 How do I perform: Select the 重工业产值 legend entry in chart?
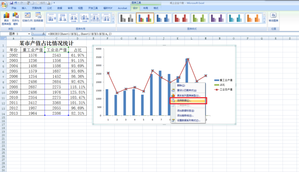coord(223,80)
